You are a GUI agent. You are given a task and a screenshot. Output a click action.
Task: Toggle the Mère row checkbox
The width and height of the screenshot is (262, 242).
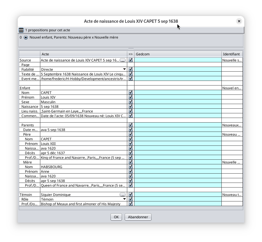[131, 162]
